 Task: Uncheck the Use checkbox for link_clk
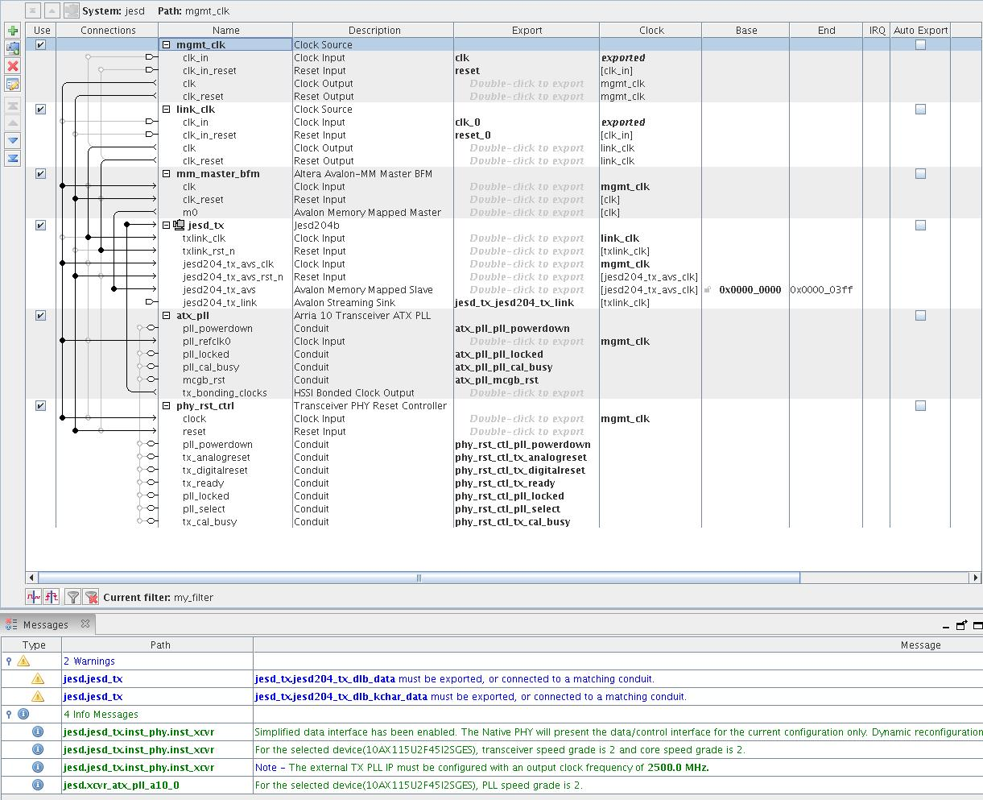click(40, 110)
